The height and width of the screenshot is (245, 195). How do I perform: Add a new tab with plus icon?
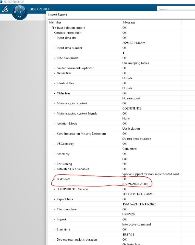click(32, 17)
